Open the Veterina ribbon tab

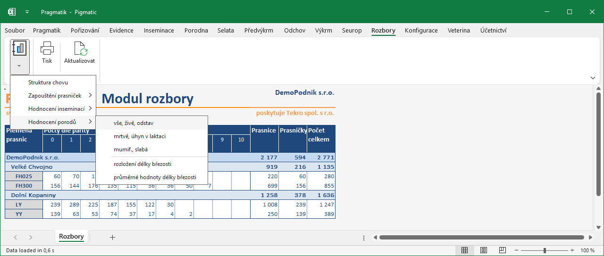point(459,31)
